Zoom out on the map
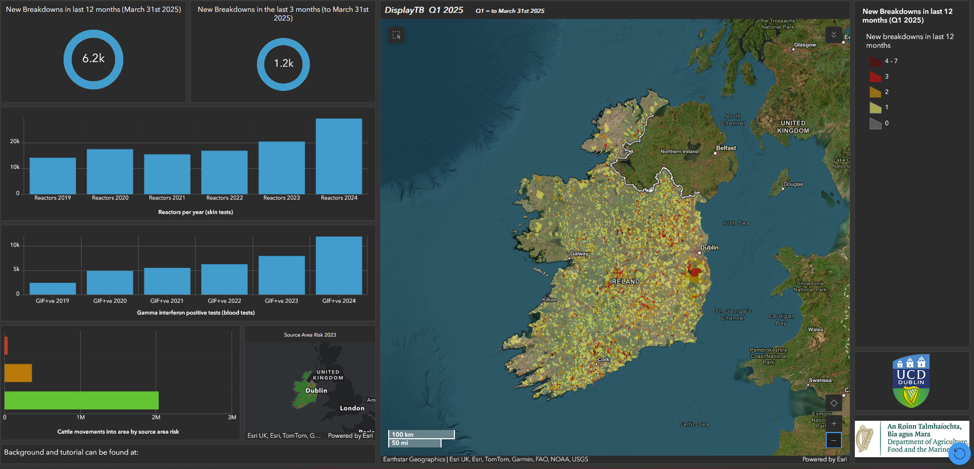974x469 pixels. 833,440
